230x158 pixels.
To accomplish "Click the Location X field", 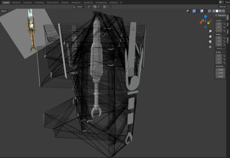I will pyautogui.click(x=219, y=24).
